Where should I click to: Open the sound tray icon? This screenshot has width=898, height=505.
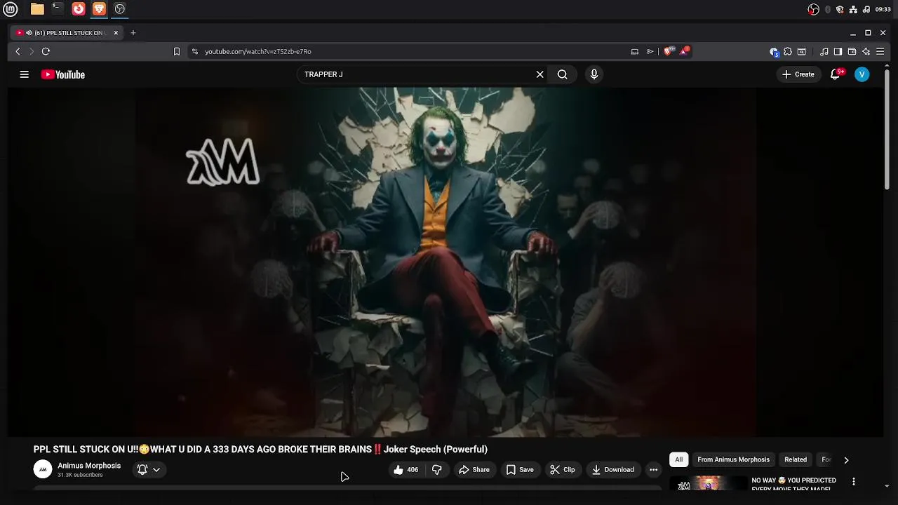866,9
